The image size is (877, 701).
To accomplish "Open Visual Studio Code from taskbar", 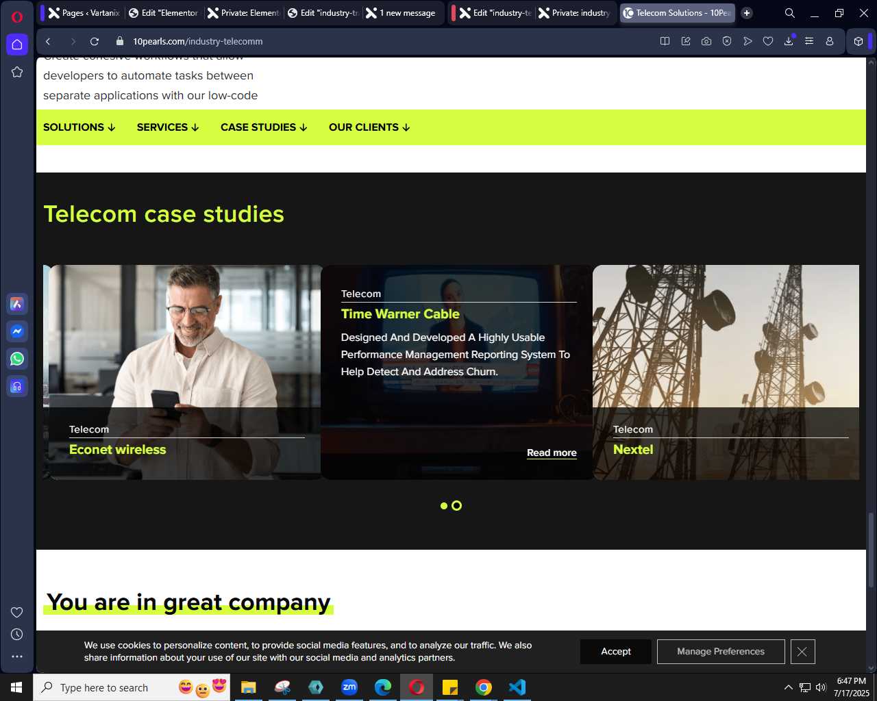I will [x=517, y=687].
